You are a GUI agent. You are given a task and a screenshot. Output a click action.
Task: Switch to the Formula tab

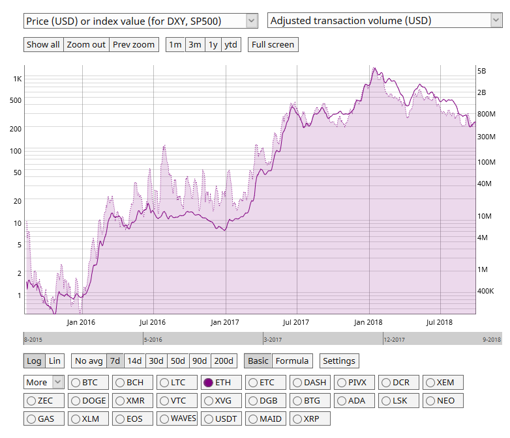(292, 361)
